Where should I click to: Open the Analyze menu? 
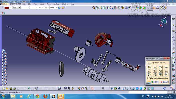point(56,4)
